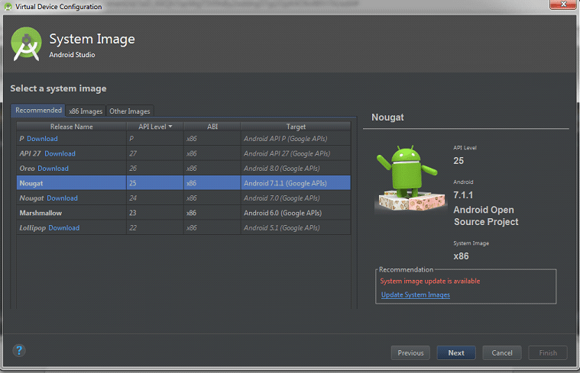Click the Nougat Android mascot image
The image size is (580, 373).
[410, 178]
